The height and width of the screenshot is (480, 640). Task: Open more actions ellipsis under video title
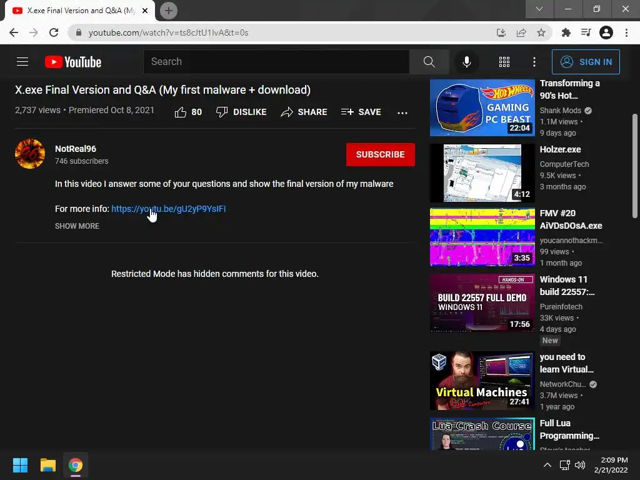pyautogui.click(x=402, y=112)
